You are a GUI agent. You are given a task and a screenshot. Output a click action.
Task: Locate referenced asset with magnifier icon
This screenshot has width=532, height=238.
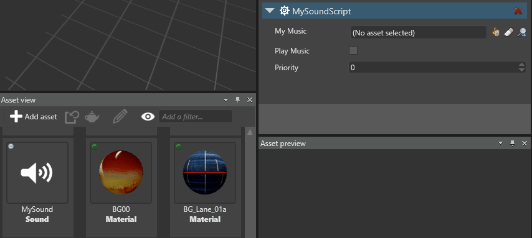click(x=521, y=32)
